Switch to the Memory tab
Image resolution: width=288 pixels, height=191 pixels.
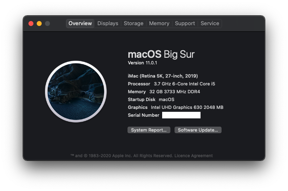[x=159, y=24]
